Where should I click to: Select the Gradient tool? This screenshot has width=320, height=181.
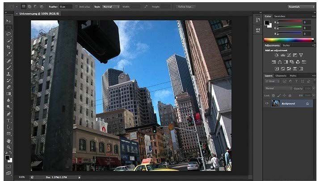click(8, 94)
